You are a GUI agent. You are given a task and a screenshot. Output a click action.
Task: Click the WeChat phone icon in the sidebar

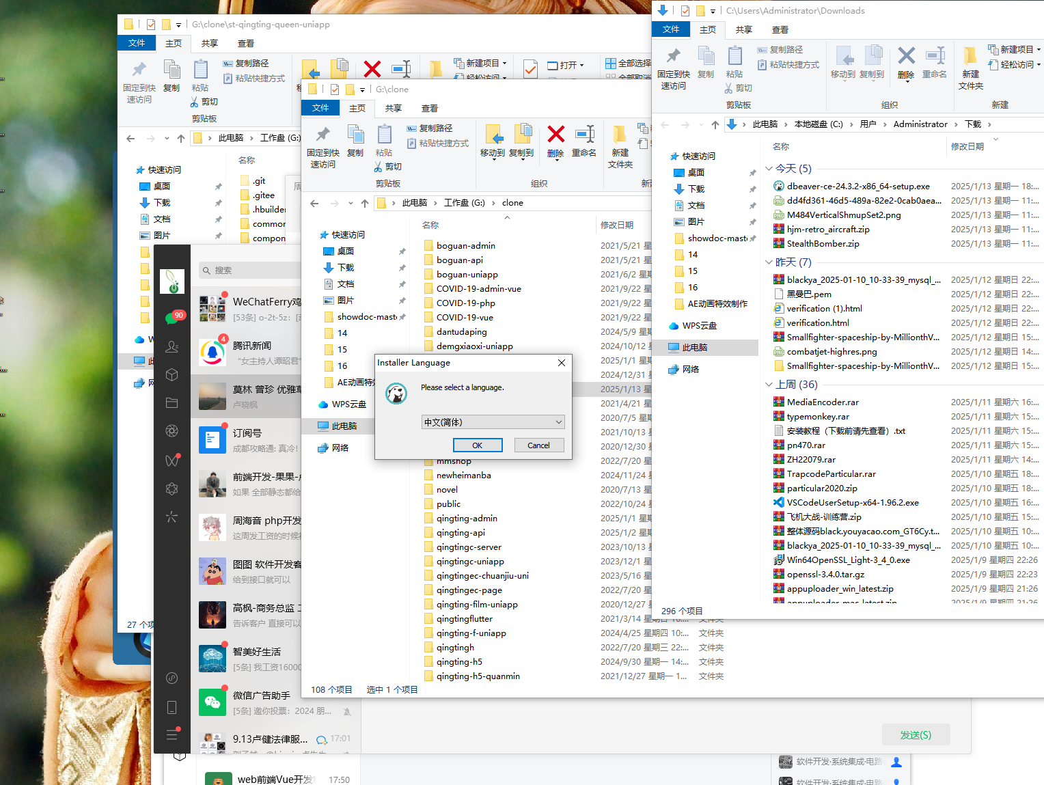click(172, 707)
